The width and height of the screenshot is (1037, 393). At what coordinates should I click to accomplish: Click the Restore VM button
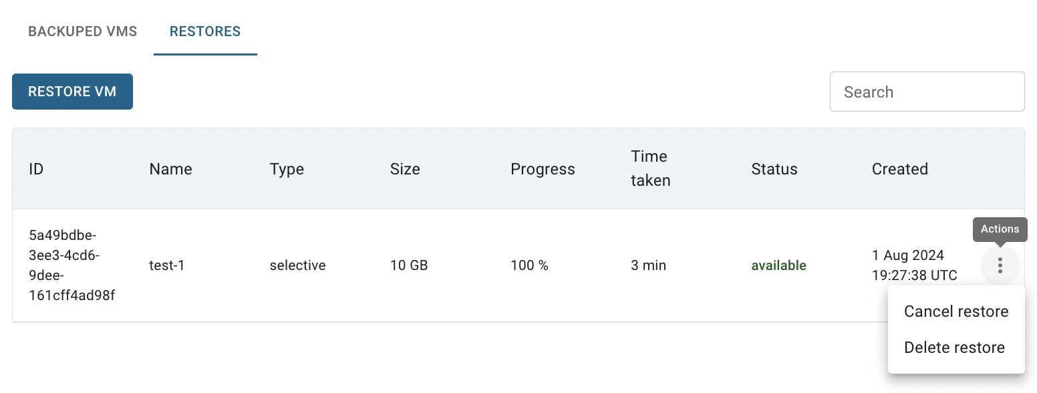(x=72, y=92)
